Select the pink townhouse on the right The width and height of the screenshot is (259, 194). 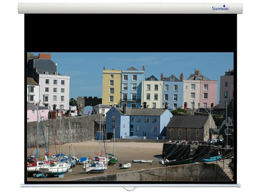pyautogui.click(x=209, y=94)
